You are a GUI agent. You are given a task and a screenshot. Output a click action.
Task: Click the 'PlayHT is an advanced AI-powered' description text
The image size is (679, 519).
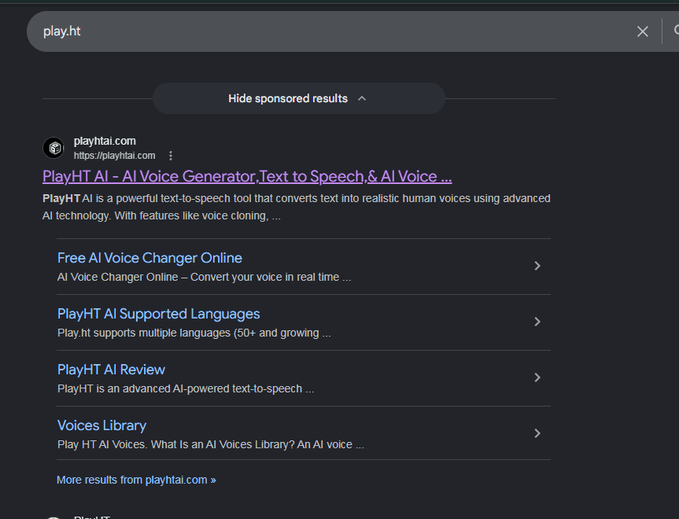coord(186,388)
